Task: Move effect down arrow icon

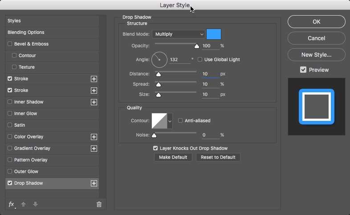Action: pos(35,204)
